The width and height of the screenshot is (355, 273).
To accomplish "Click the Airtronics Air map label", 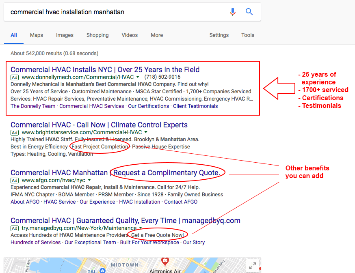I will point(165,271).
